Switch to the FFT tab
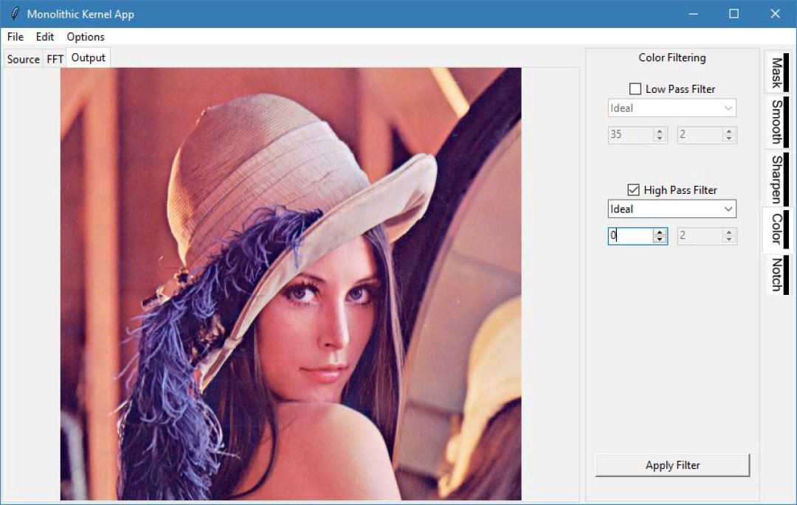Screen dimensions: 797x505 (55, 60)
